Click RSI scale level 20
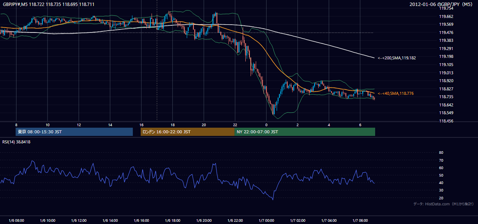The image size is (478, 224). (x=441, y=198)
